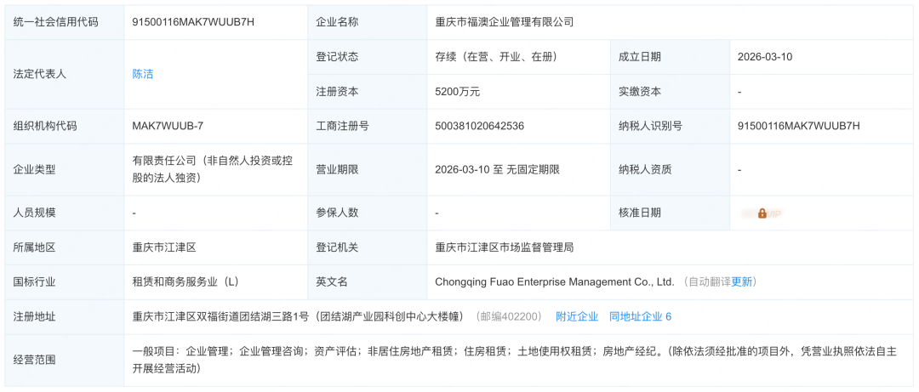Click the 法定代表人 label cell
919x392 pixels.
tap(65, 75)
